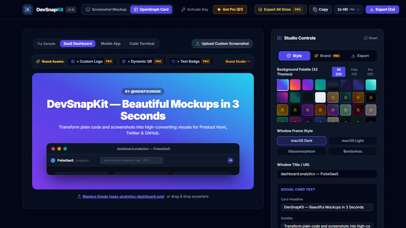Click the Card Headline input field

(x=327, y=207)
